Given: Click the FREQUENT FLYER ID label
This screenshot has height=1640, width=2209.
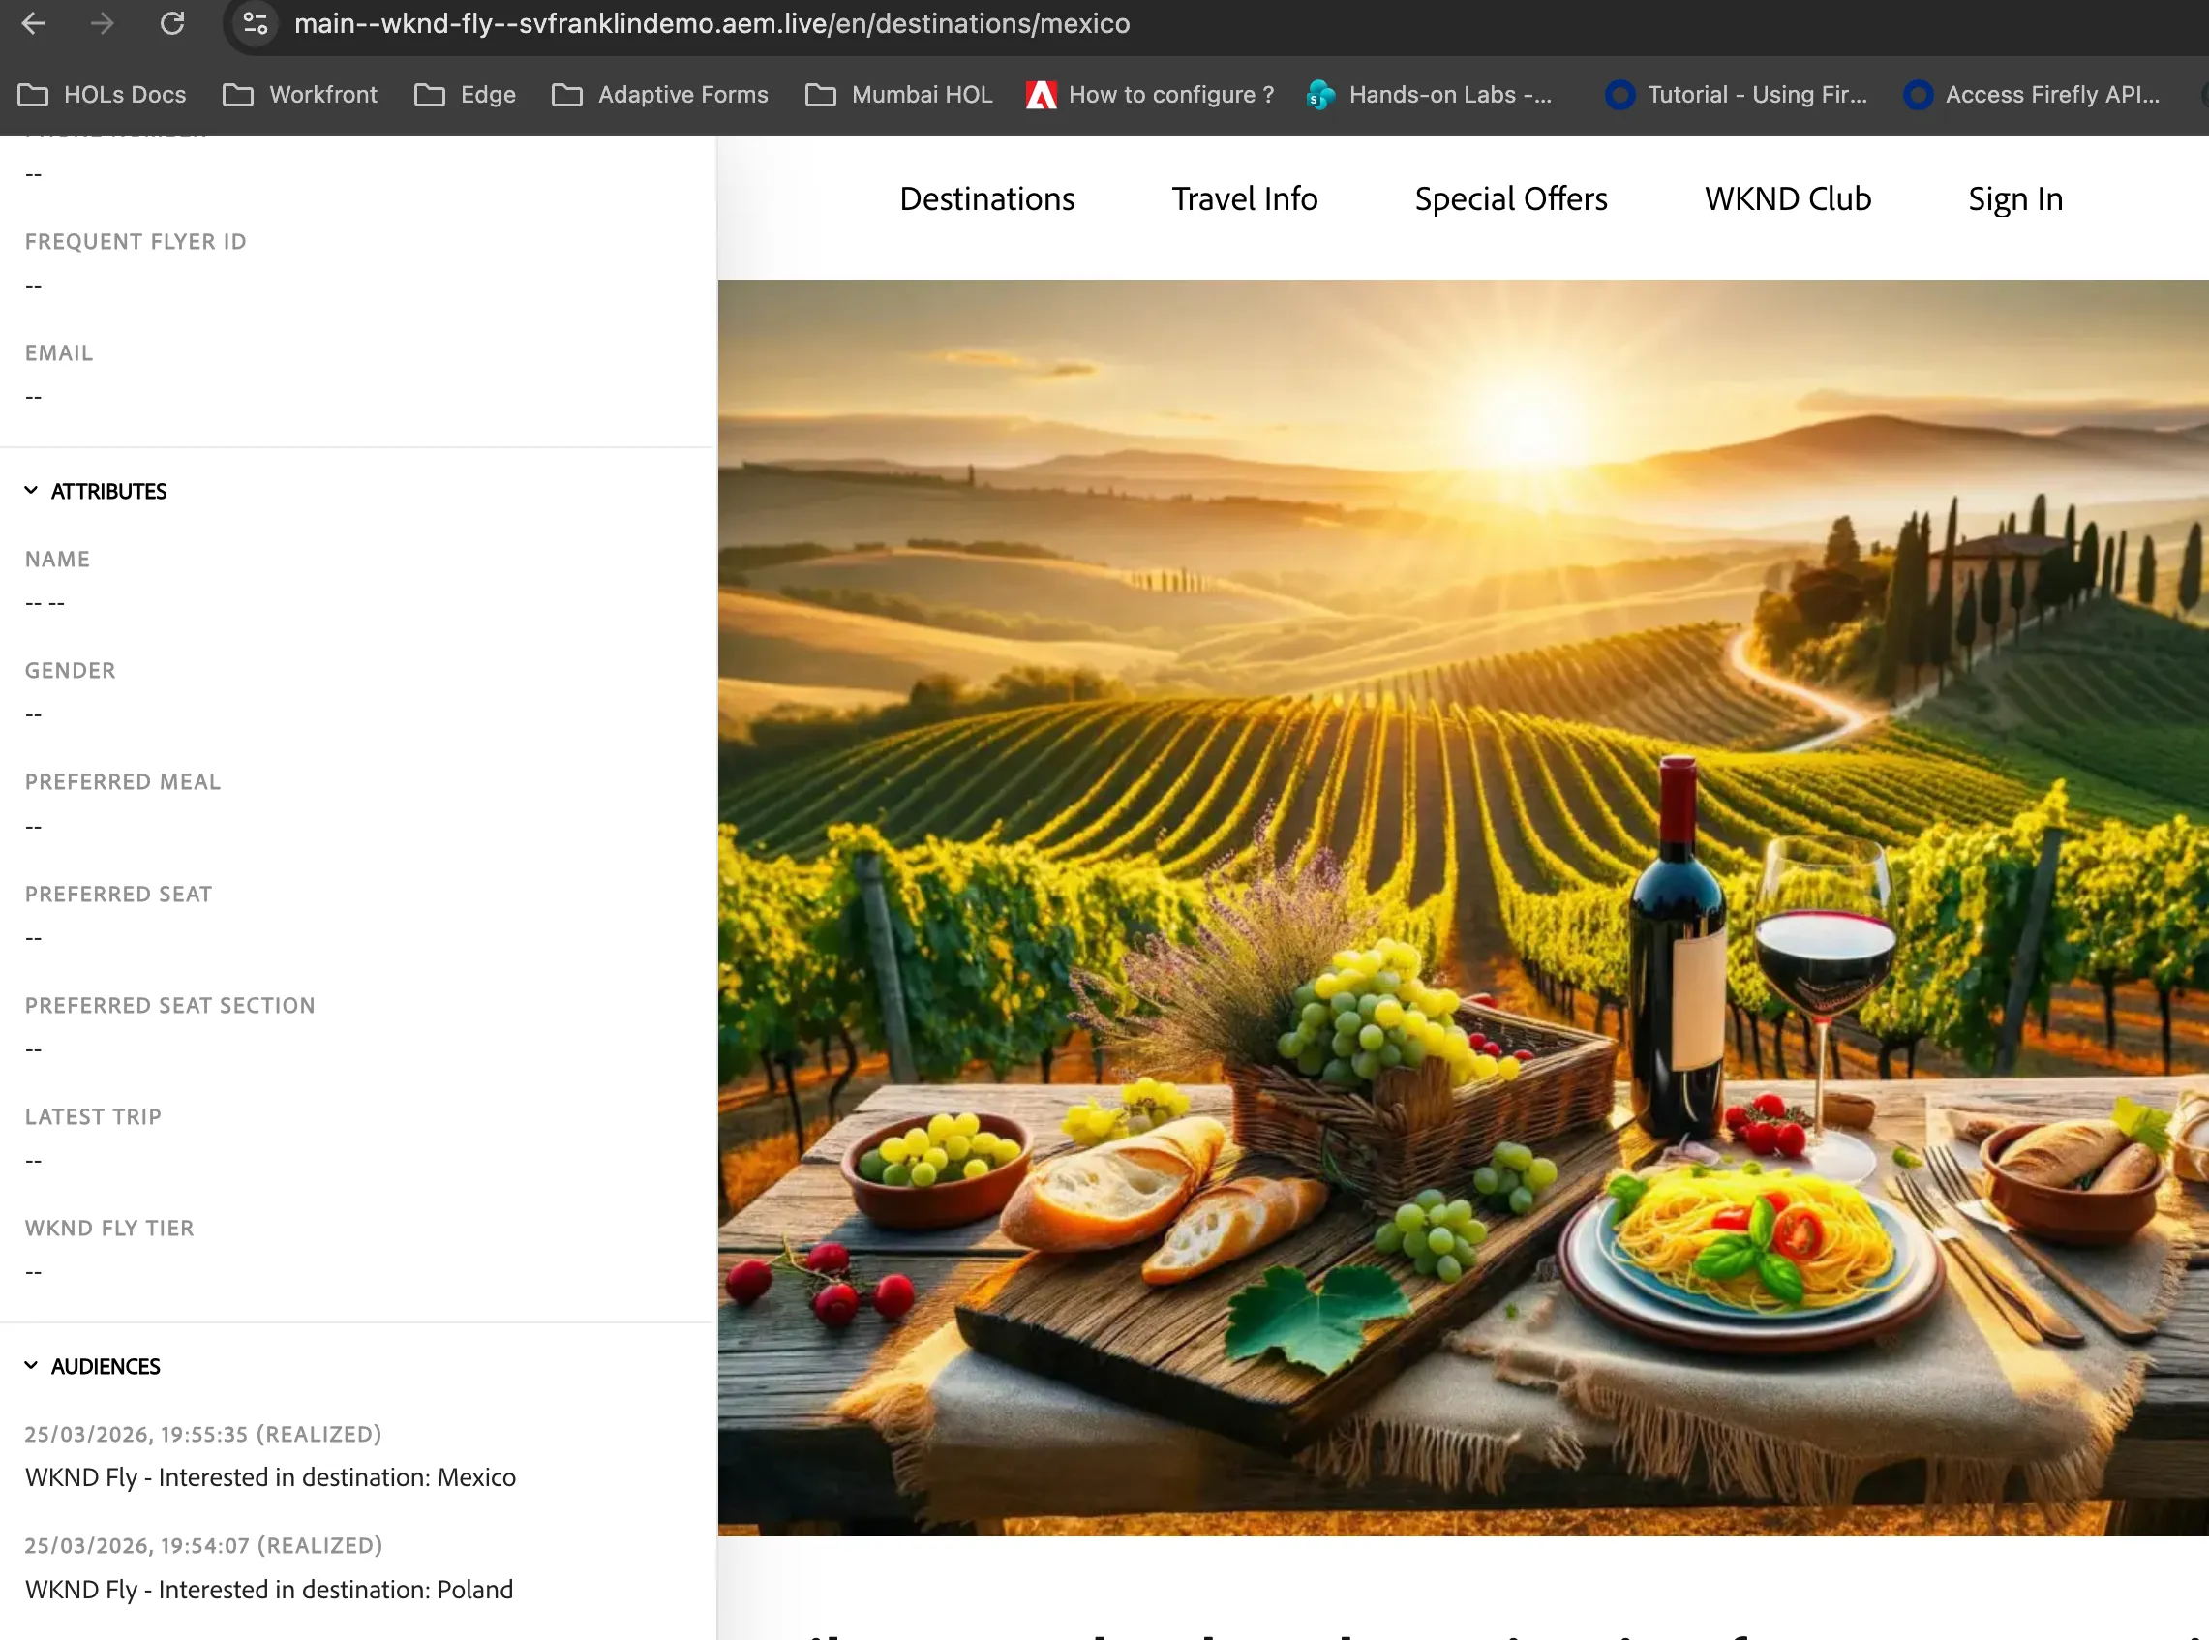Looking at the screenshot, I should click(x=136, y=241).
